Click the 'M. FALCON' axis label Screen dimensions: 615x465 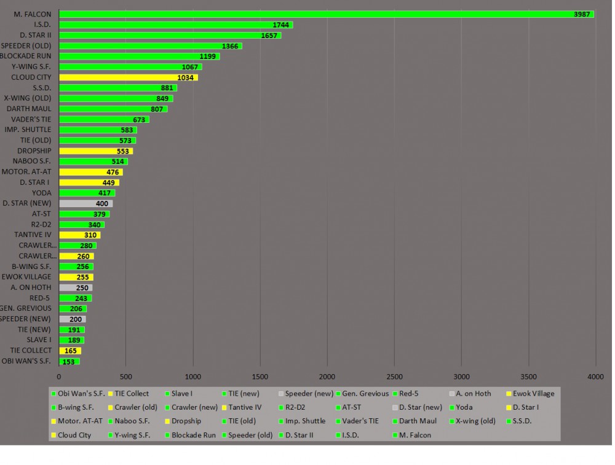coord(32,14)
